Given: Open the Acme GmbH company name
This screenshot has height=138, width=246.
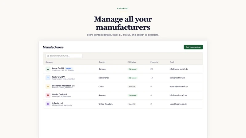Looking at the screenshot, I should pyautogui.click(x=58, y=68).
